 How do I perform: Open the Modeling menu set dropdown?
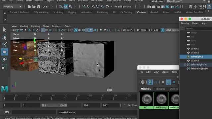[x=13, y=7]
